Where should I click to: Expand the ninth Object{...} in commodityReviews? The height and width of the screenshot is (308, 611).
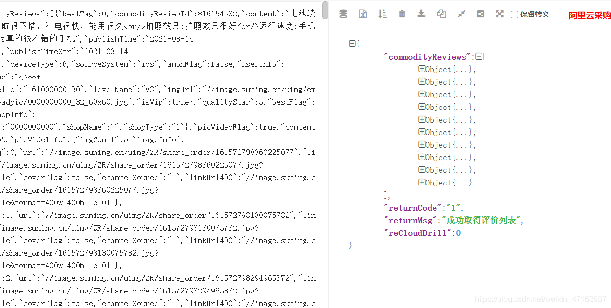pyautogui.click(x=422, y=170)
